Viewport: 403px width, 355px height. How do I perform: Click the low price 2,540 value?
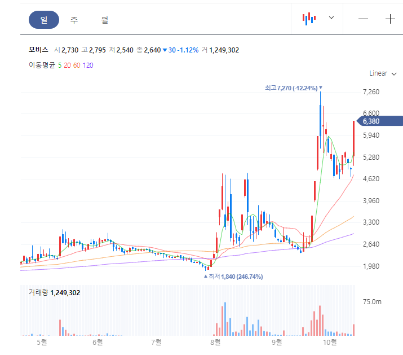[x=125, y=50]
